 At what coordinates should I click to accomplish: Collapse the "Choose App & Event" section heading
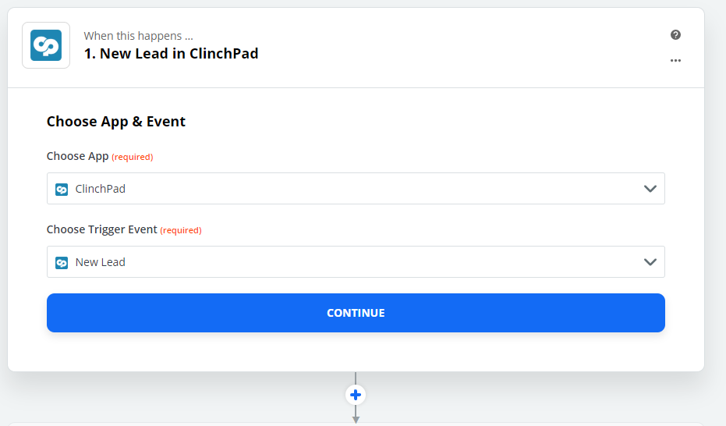coord(116,122)
